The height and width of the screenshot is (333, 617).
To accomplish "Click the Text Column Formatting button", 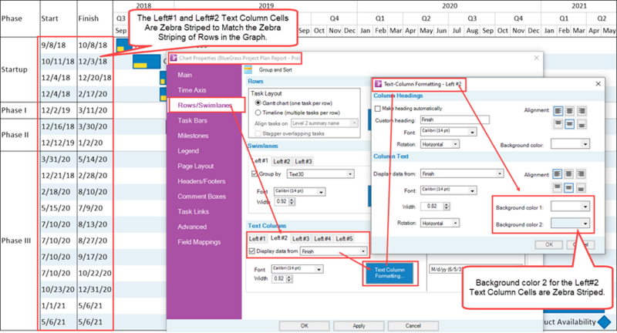I will coord(389,273).
